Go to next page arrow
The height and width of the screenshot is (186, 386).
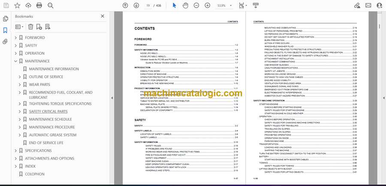click(x=136, y=6)
